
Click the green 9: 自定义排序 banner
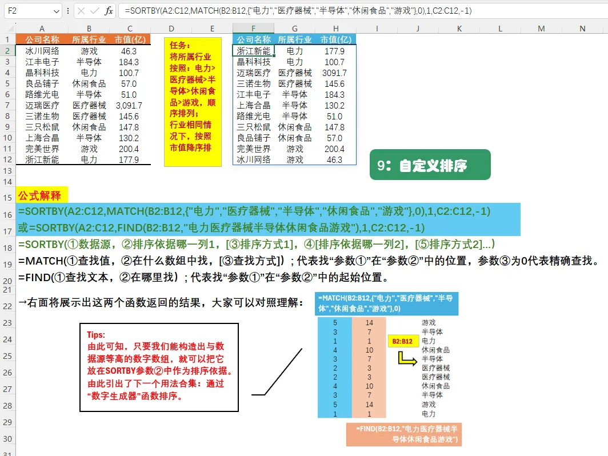point(430,165)
